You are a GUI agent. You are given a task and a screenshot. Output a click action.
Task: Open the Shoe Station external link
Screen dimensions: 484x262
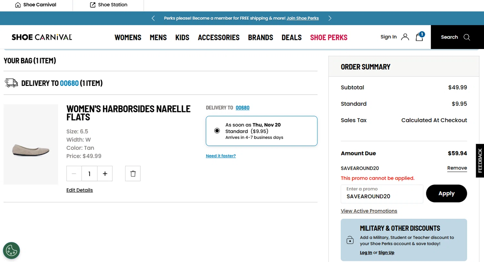click(x=108, y=5)
